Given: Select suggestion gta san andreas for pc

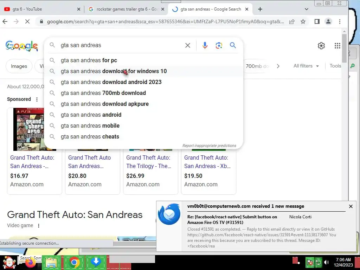Looking at the screenshot, I should click(143, 60).
